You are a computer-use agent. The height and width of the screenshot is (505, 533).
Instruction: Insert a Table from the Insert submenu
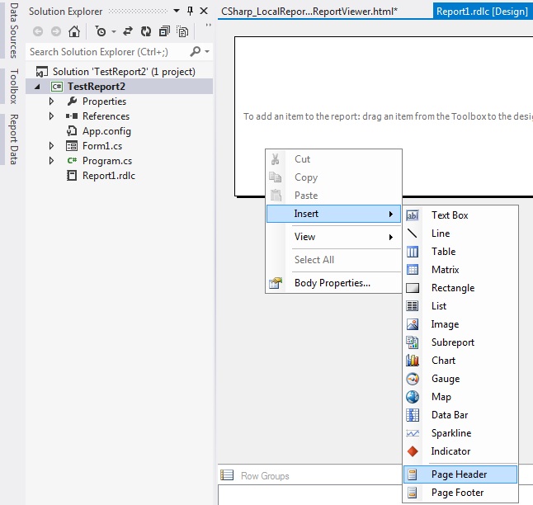[443, 252]
